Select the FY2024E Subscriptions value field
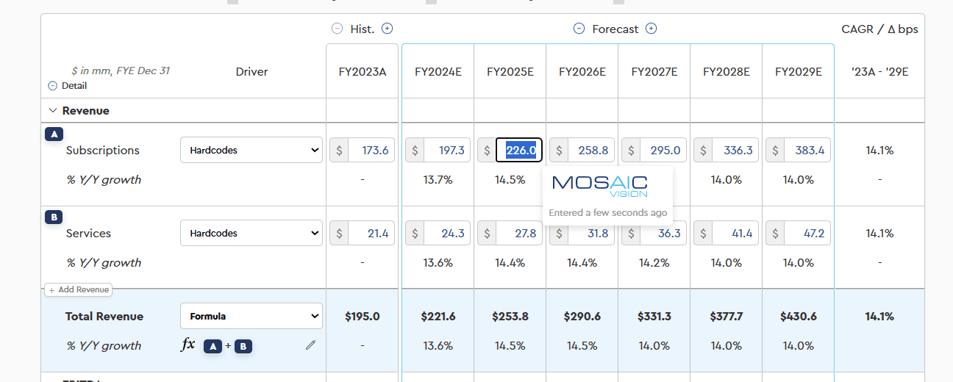 [x=446, y=150]
